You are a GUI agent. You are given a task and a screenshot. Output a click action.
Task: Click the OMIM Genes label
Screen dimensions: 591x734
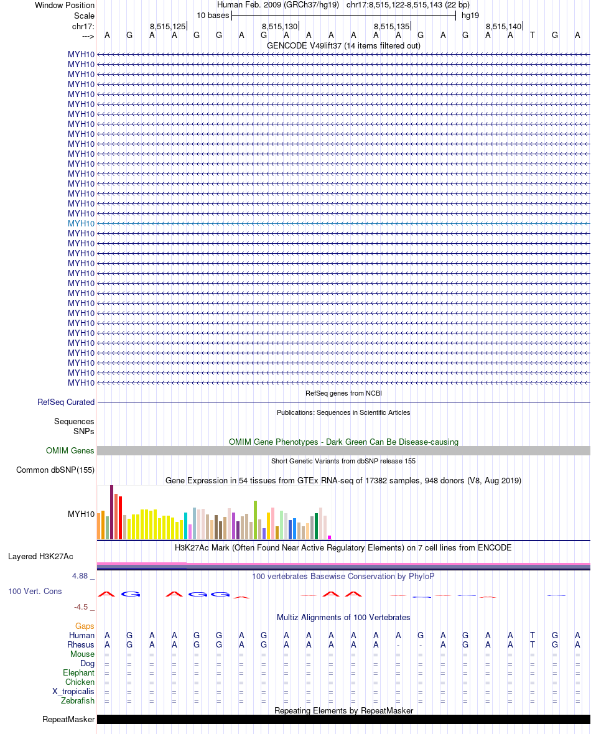tap(70, 451)
